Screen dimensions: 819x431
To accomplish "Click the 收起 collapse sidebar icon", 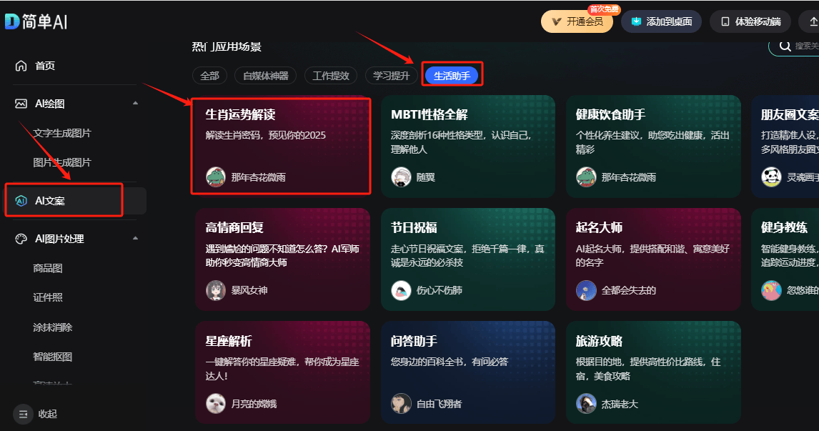I will [x=23, y=414].
